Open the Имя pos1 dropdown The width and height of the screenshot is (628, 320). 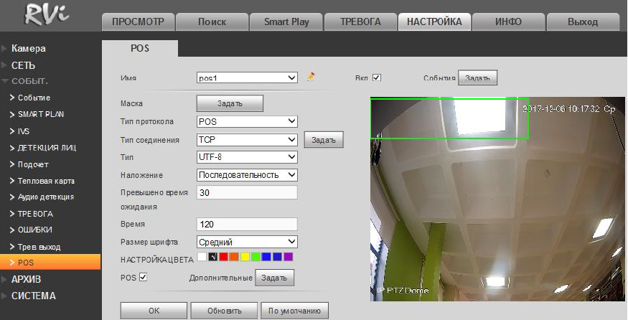coord(247,77)
